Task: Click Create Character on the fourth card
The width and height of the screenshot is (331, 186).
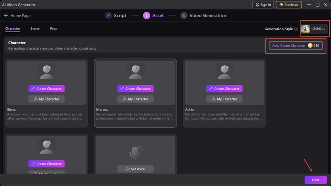Action: (x=46, y=164)
